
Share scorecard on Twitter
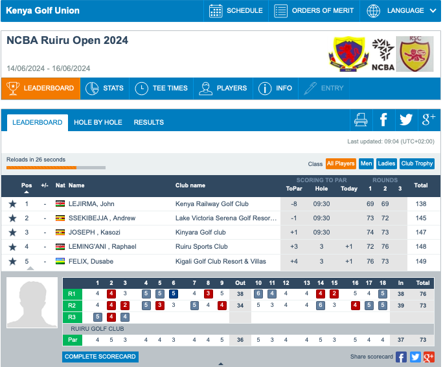pyautogui.click(x=415, y=357)
